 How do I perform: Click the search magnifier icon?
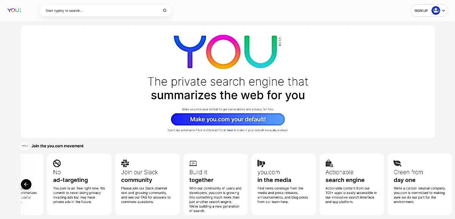coord(165,11)
